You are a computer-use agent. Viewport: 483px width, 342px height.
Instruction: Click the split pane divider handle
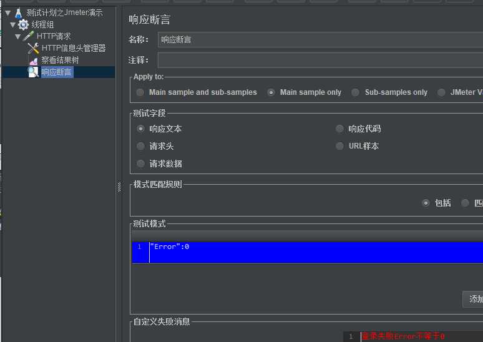pos(119,187)
